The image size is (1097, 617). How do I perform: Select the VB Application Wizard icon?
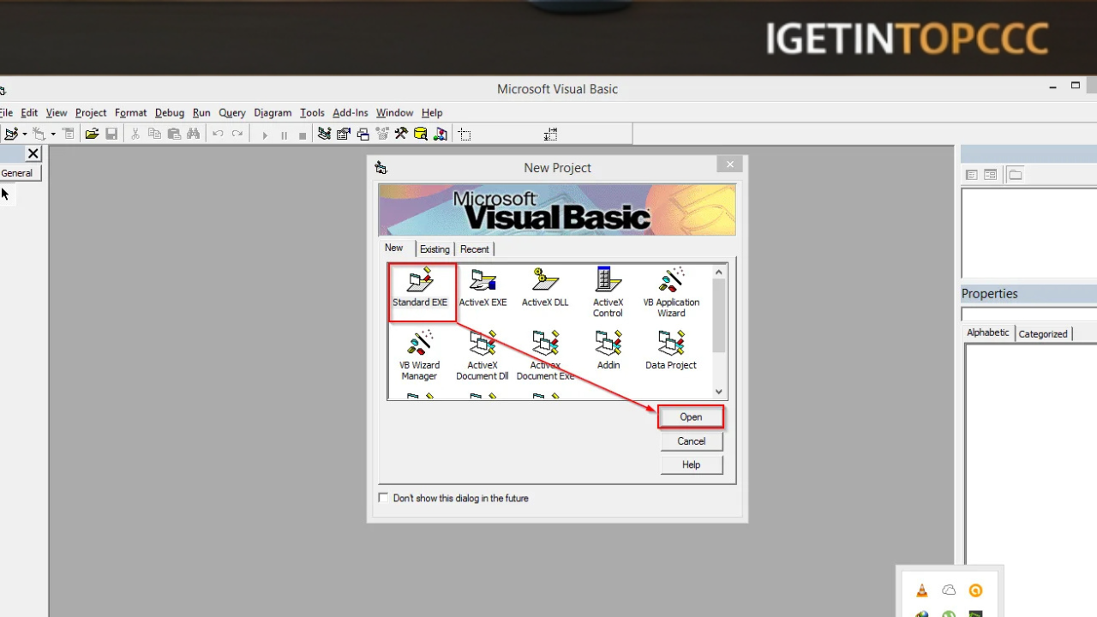point(671,292)
